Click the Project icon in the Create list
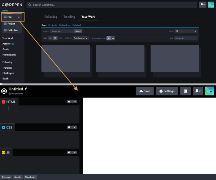Screen dimensions: 216x180 (x=5, y=24)
